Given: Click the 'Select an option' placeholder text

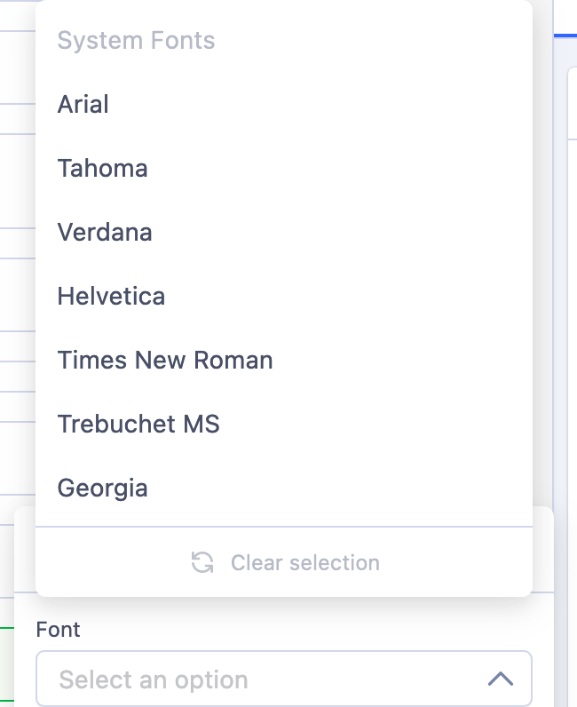Looking at the screenshot, I should click(x=154, y=680).
